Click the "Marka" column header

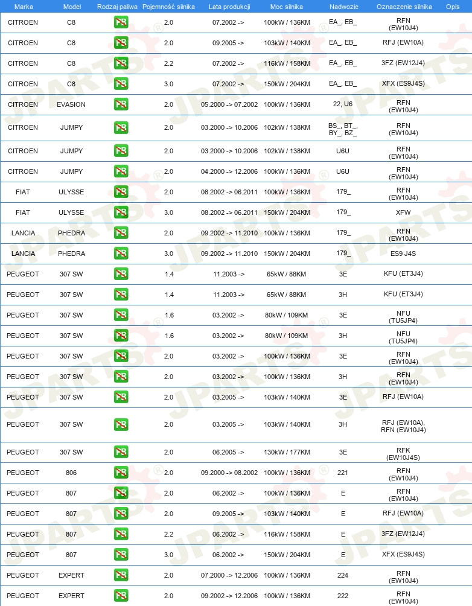click(x=24, y=7)
